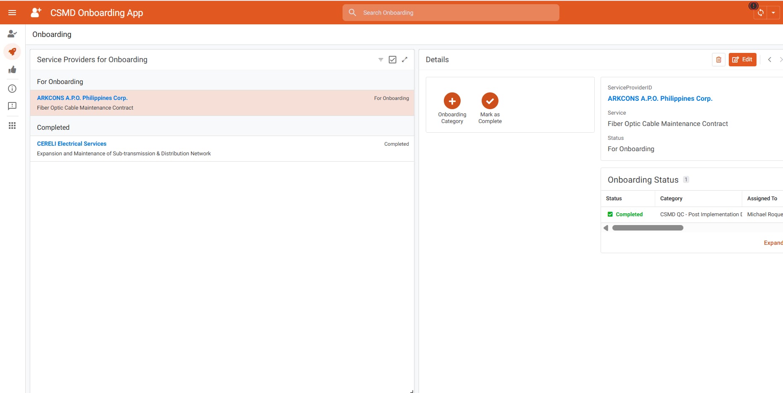Open the thumbs-up sidebar view
Viewport: 783px width, 393px height.
(x=12, y=70)
